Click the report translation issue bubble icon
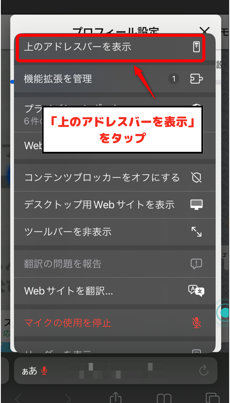Image resolution: width=230 pixels, height=403 pixels. pyautogui.click(x=196, y=264)
